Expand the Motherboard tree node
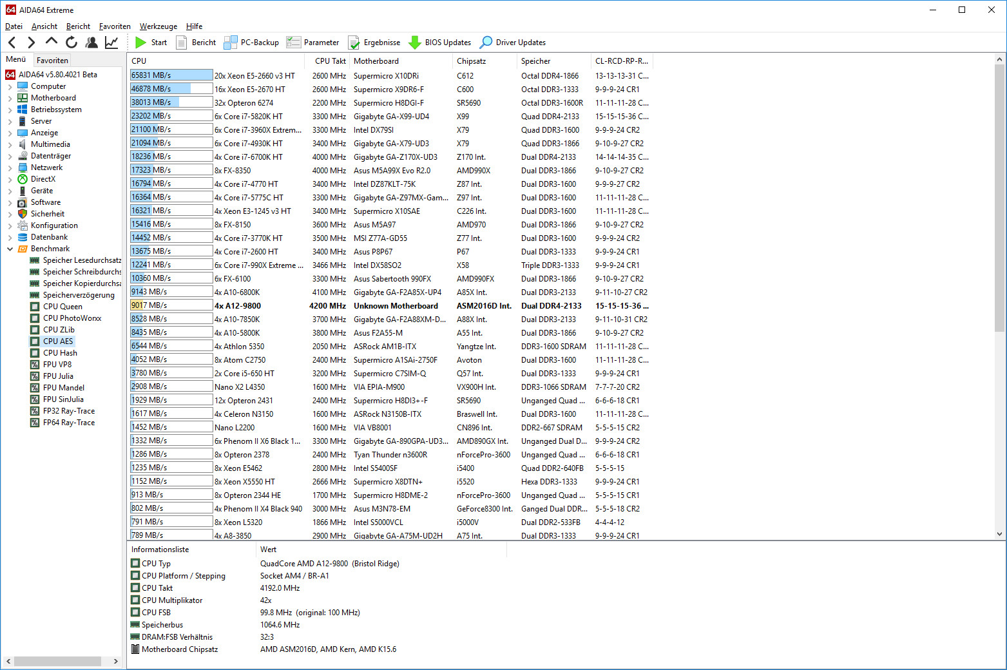This screenshot has height=670, width=1007. [10, 98]
